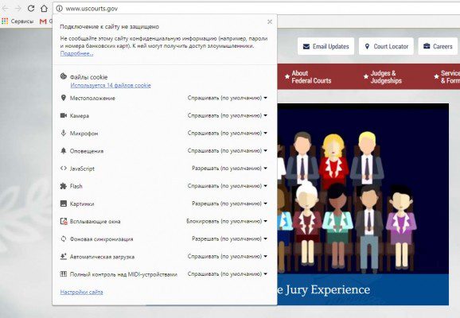Open the Gmail bookmark icon

tap(43, 21)
